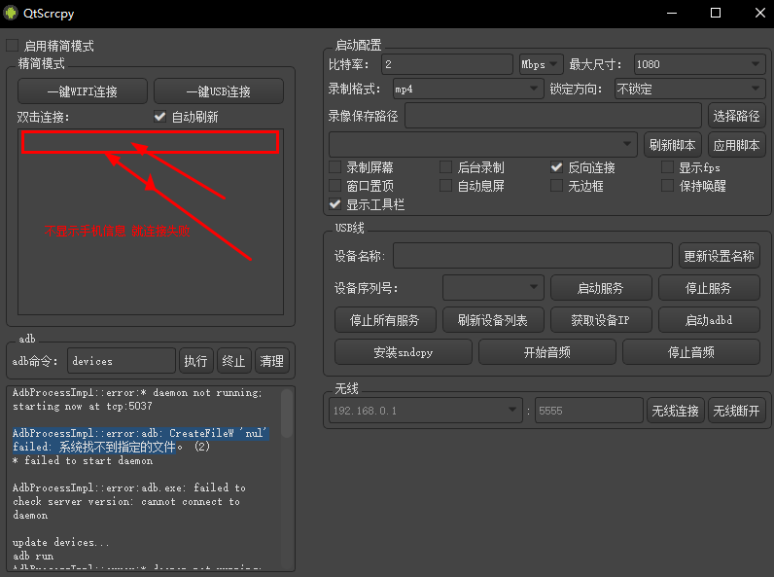
Task: Click the 无线连接 button
Action: 674,411
